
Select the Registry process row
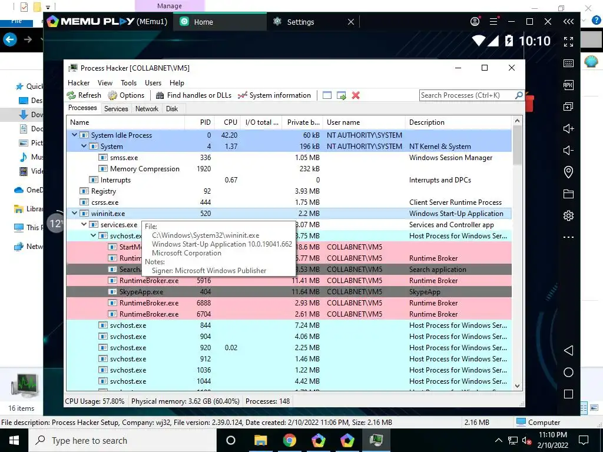289,191
